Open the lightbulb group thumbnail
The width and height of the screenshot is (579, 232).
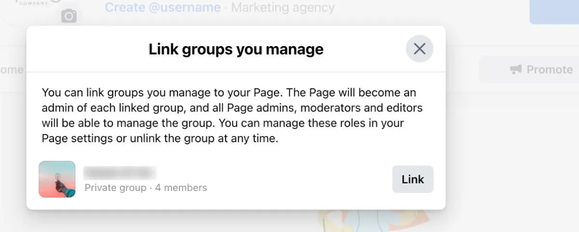point(57,179)
